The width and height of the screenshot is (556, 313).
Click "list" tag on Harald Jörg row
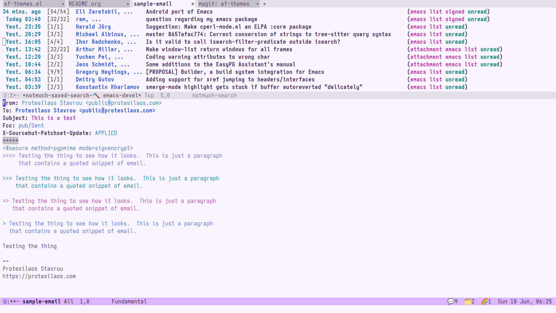click(436, 27)
